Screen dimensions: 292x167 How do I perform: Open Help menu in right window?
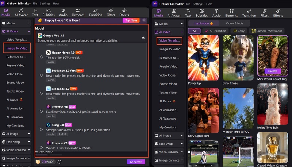pos(209,4)
